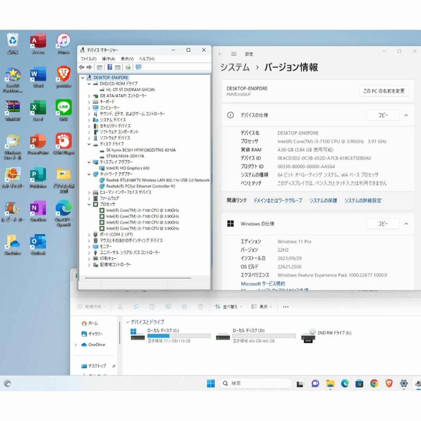Select DVD RW ドライブ (E:)
The height and width of the screenshot is (421, 421).
[326, 336]
